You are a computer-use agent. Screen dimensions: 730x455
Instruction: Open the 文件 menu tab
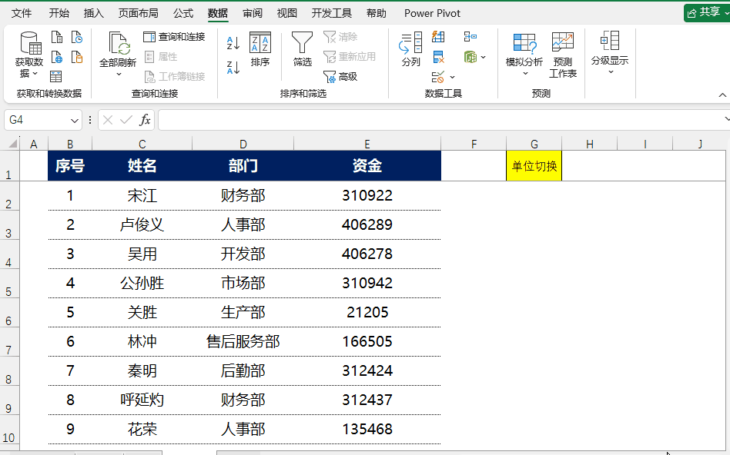tap(22, 13)
